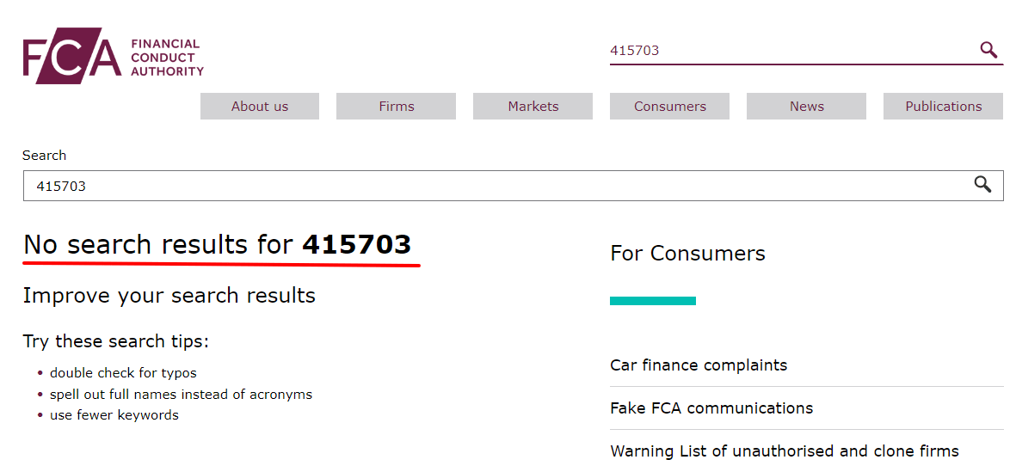The width and height of the screenshot is (1016, 472).
Task: Click the Improve your search results heading
Action: pyautogui.click(x=169, y=296)
